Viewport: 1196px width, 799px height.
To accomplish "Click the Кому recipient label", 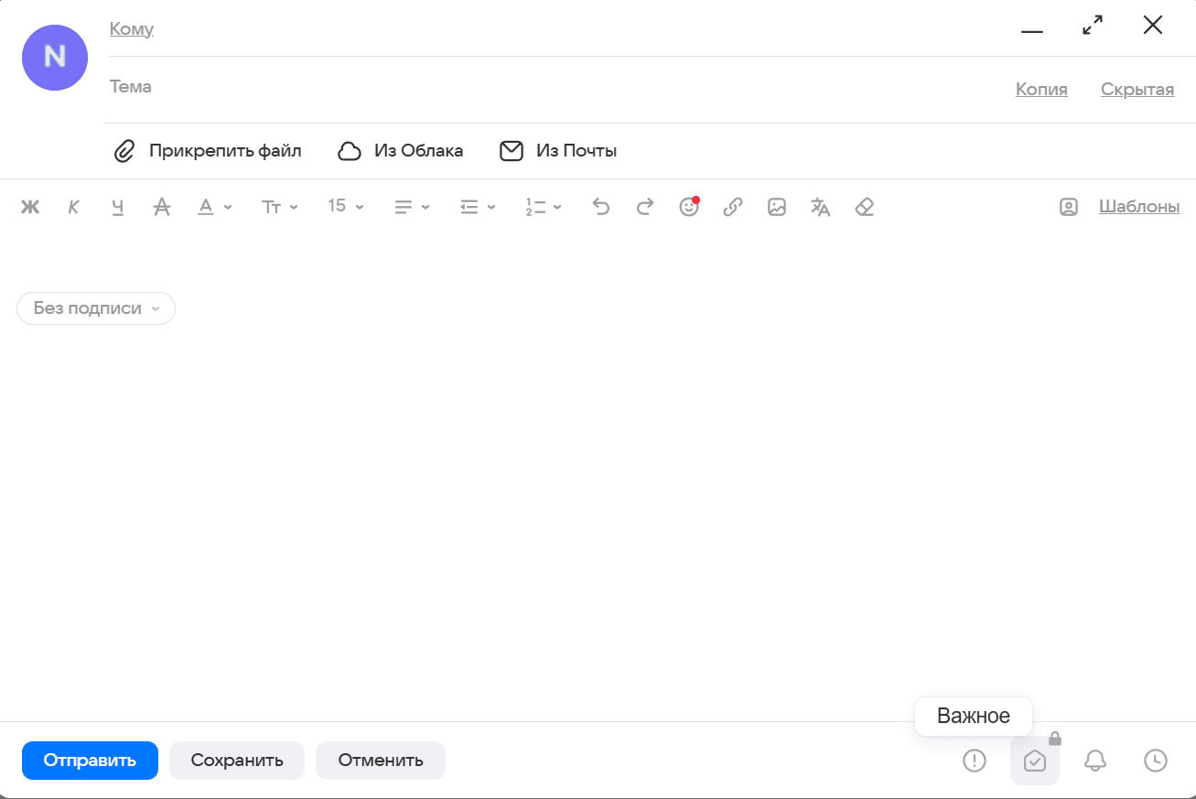I will 132,29.
